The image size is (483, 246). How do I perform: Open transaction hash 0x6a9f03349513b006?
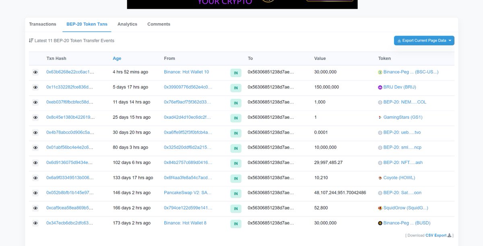[x=70, y=178]
